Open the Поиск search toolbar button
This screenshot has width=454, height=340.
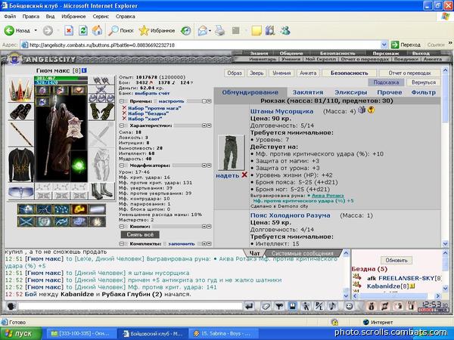(x=121, y=30)
